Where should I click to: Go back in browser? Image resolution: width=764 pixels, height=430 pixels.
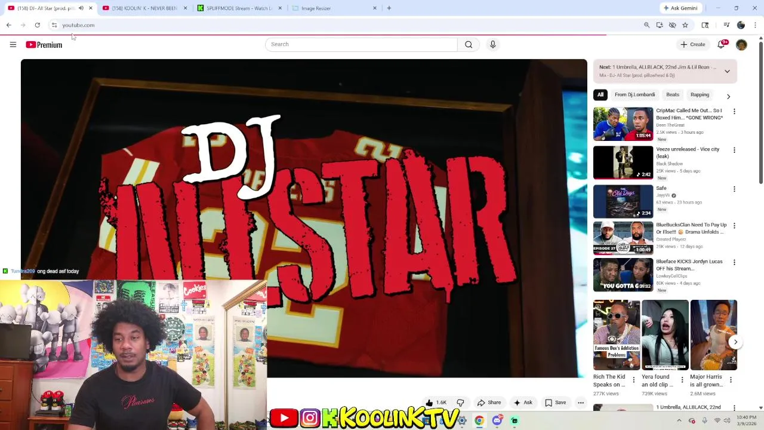tap(8, 25)
